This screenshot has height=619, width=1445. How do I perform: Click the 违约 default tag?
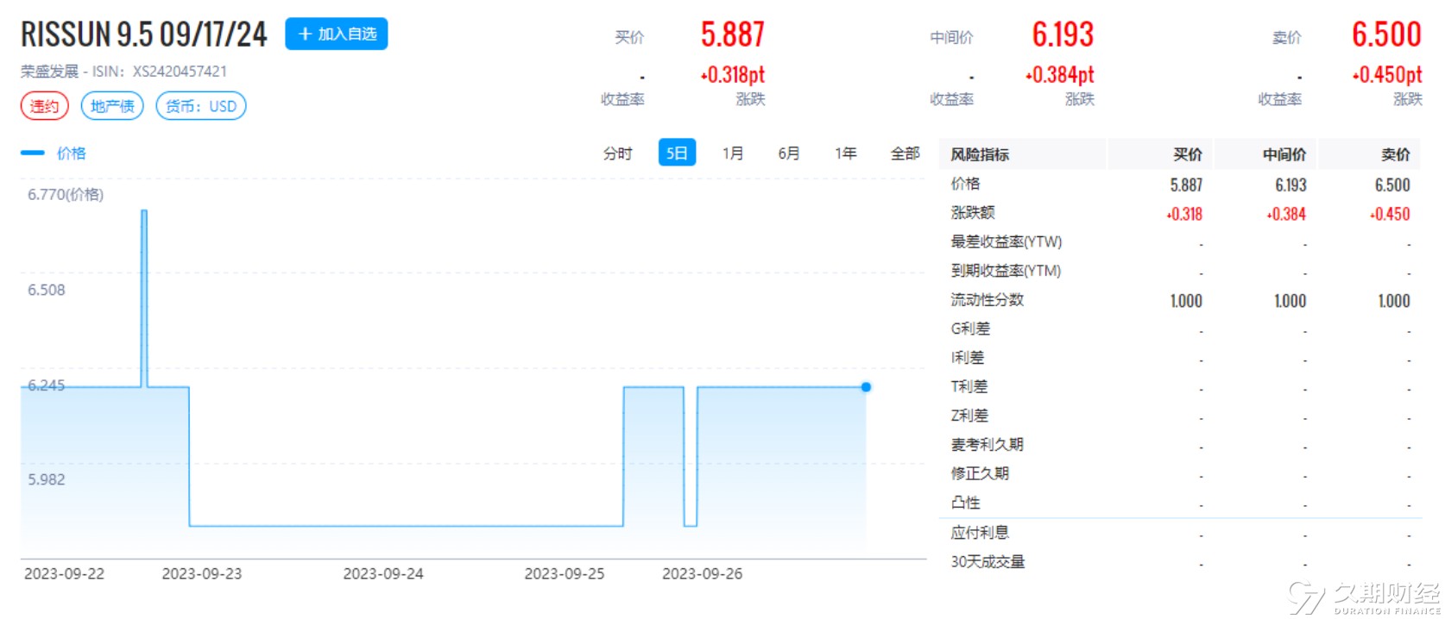pos(44,106)
